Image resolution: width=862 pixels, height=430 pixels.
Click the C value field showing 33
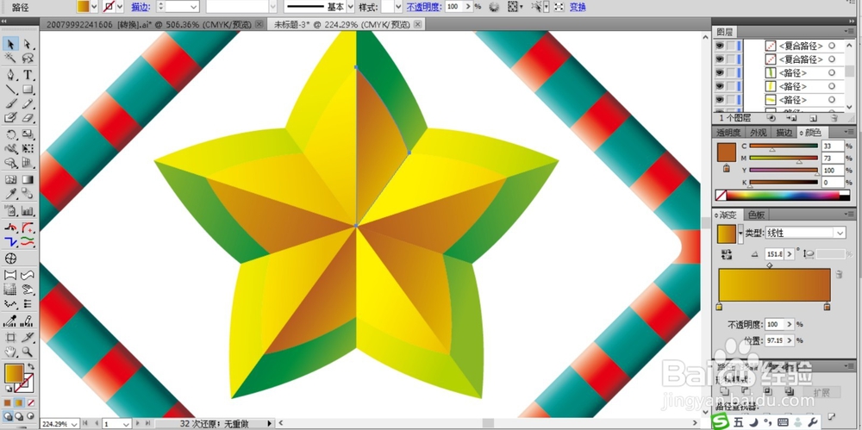[833, 146]
